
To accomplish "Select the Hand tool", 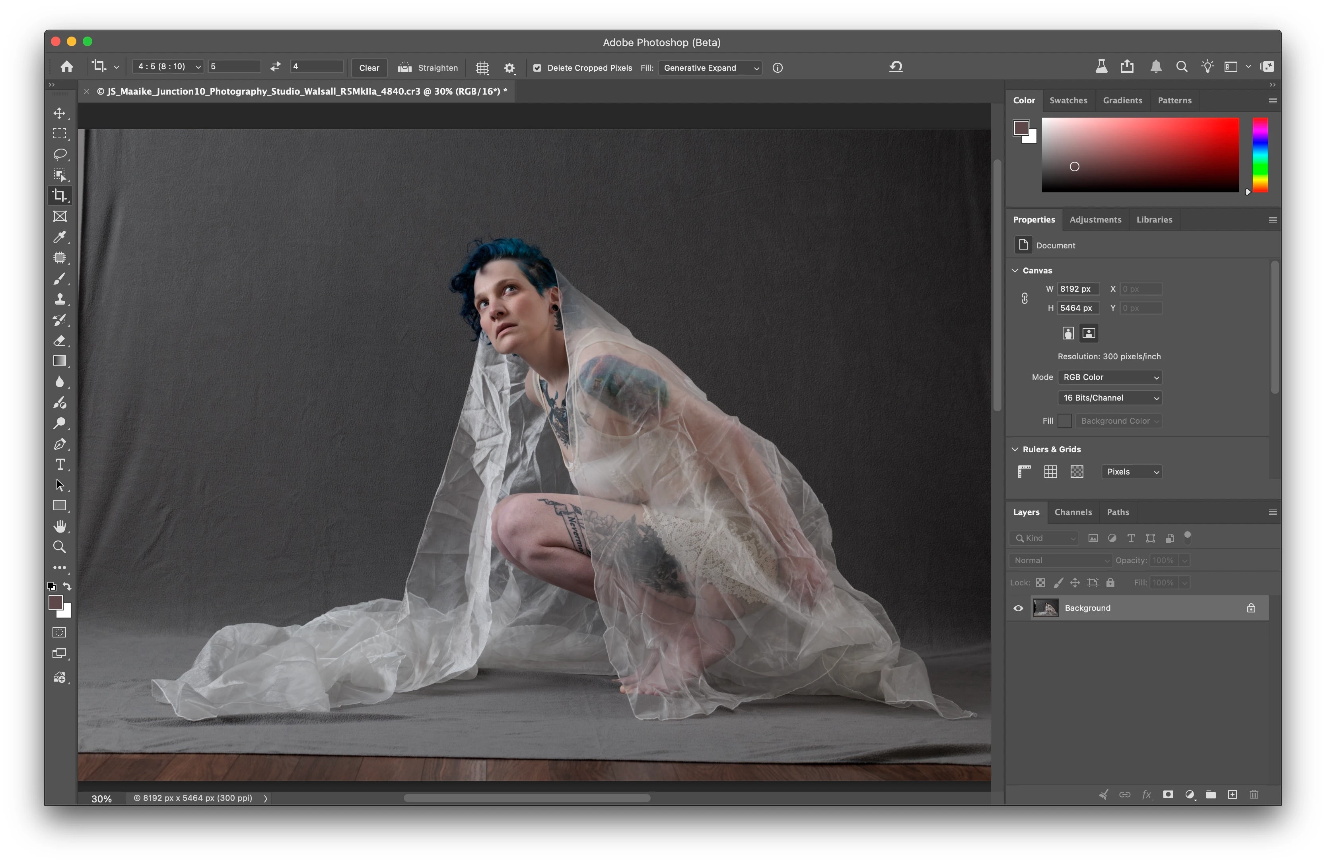I will click(x=60, y=527).
